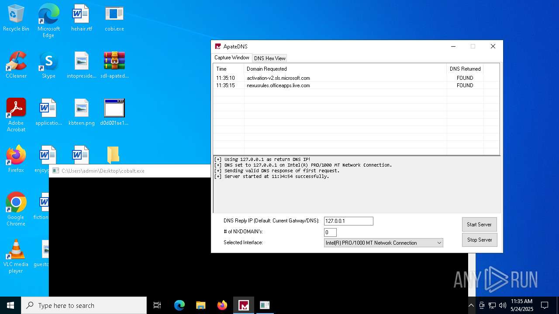Image resolution: width=559 pixels, height=314 pixels.
Task: Open the taskbar clock and date
Action: (521, 305)
